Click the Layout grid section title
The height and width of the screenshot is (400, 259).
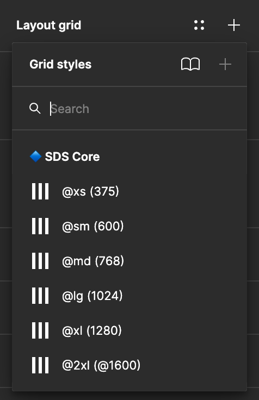pyautogui.click(x=49, y=26)
